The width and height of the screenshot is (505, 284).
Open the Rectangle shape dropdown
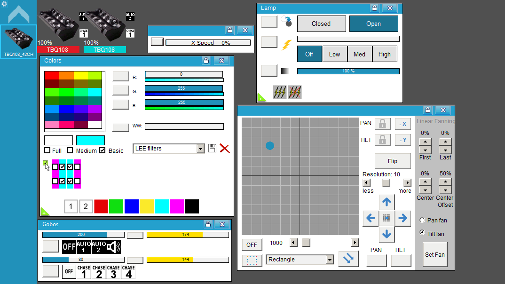coord(300,260)
